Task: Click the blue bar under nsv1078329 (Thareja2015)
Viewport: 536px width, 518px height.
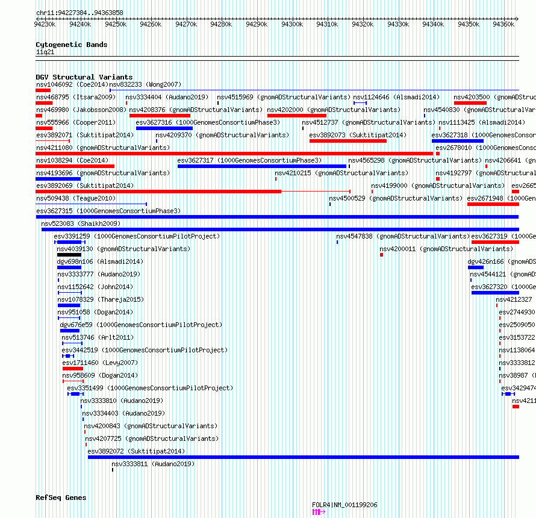Action: click(69, 305)
